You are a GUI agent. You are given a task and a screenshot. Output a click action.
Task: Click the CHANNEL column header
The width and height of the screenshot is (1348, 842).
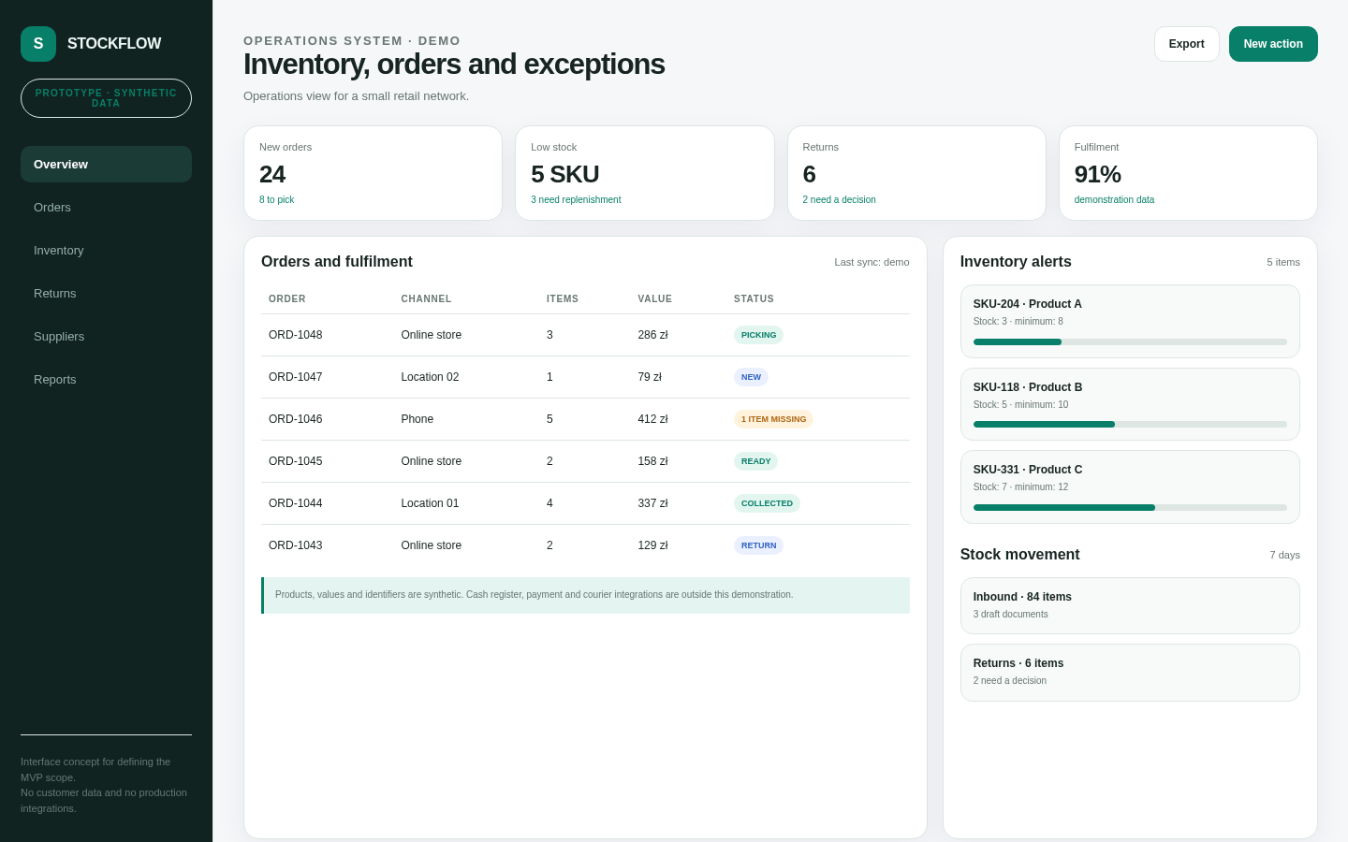coord(426,299)
